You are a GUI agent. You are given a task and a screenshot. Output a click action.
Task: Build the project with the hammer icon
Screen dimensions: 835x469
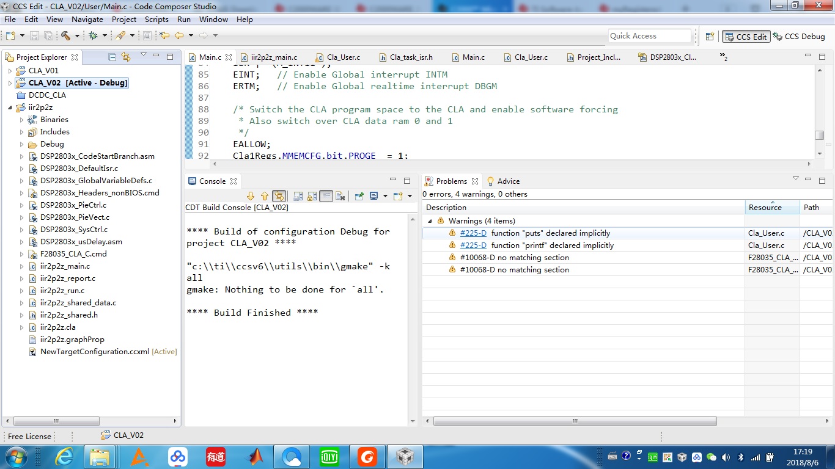65,36
